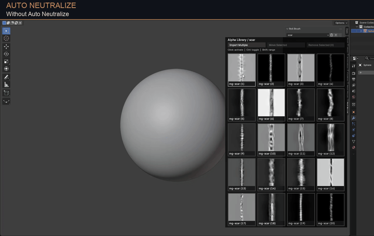Viewport: 374px width, 236px height.
Task: Click the Remove Selected (0) button
Action: click(325, 45)
